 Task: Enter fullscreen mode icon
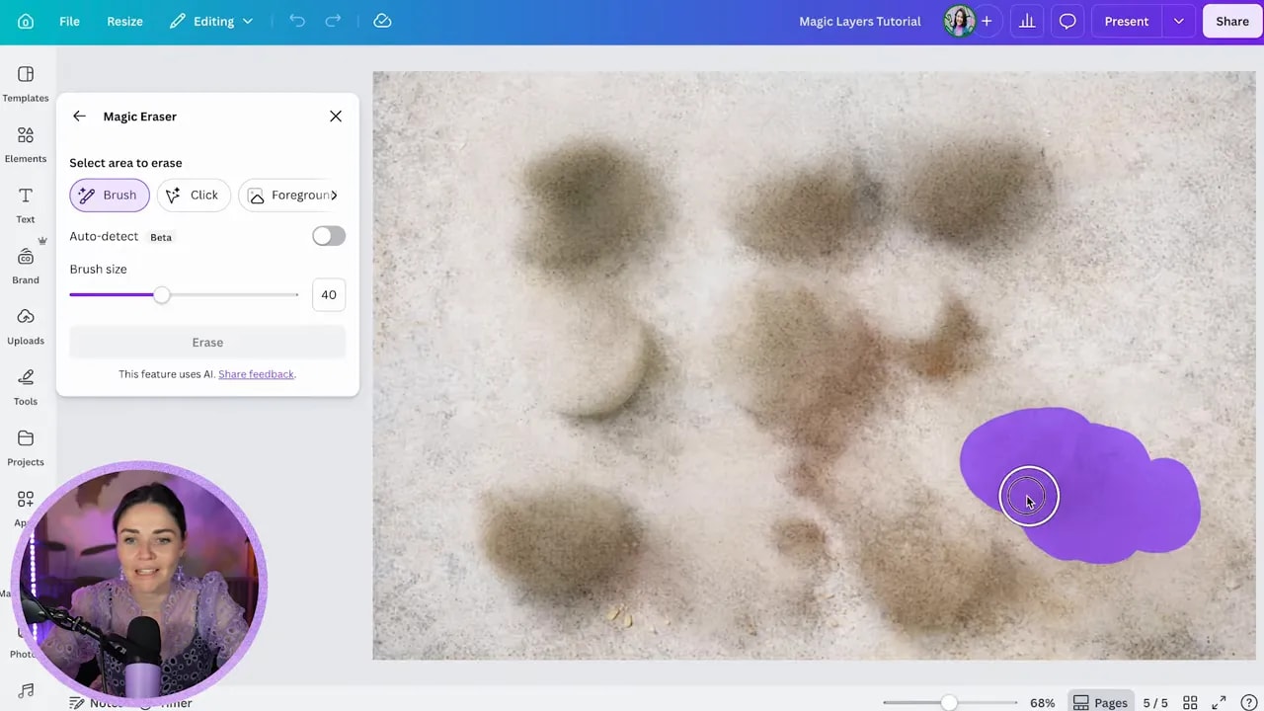pyautogui.click(x=1220, y=702)
